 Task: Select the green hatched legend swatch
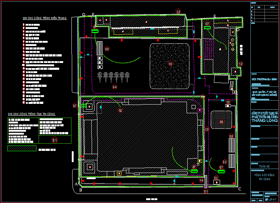(x=22, y=148)
